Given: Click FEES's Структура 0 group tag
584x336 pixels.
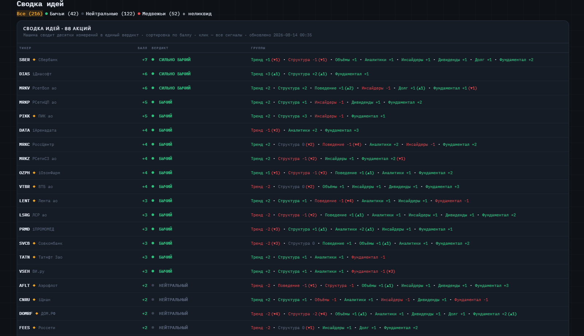Looking at the screenshot, I should click(x=296, y=328).
